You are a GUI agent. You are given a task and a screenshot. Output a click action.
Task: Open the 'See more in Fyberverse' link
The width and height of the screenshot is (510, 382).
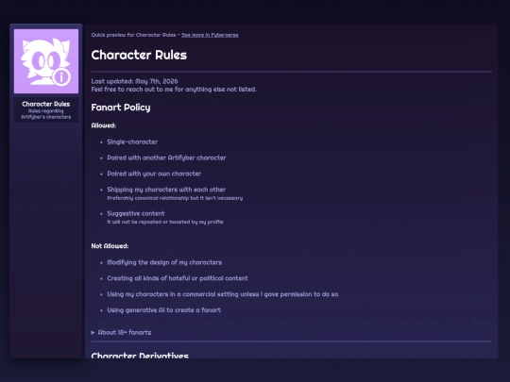click(x=210, y=35)
